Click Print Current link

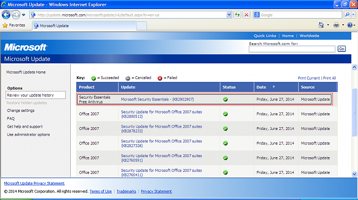(x=309, y=78)
